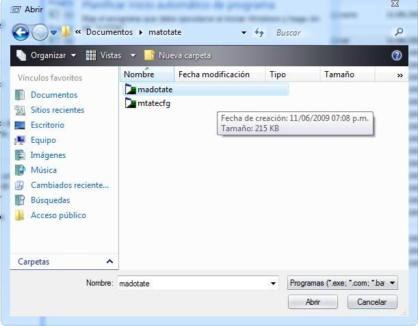
Task: Click the greyed Forward navigation button
Action: pyautogui.click(x=40, y=33)
